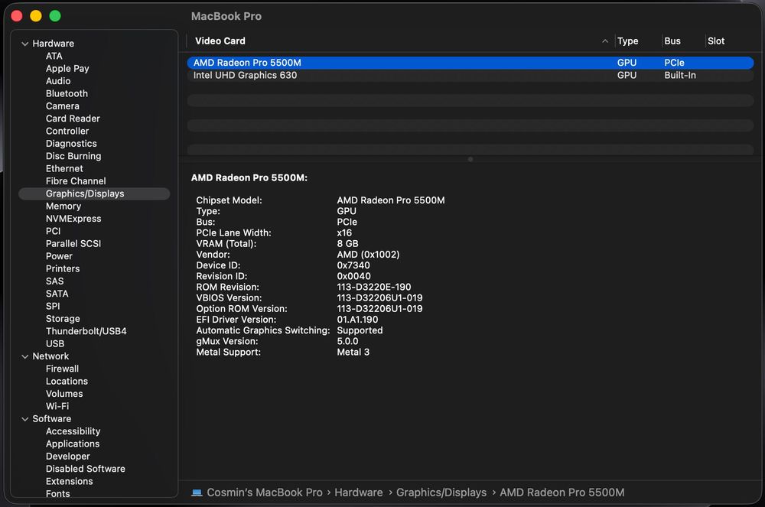765x507 pixels.
Task: Click Hardware in the bottom path bar
Action: 358,492
